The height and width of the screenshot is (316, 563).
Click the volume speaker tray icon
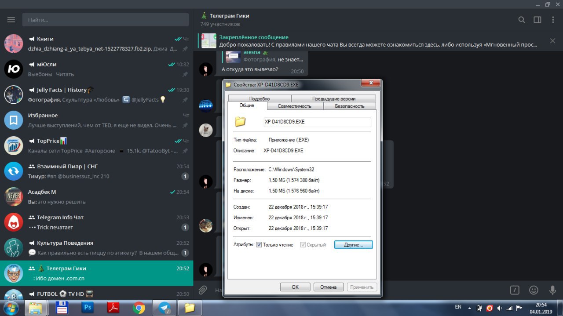point(499,308)
